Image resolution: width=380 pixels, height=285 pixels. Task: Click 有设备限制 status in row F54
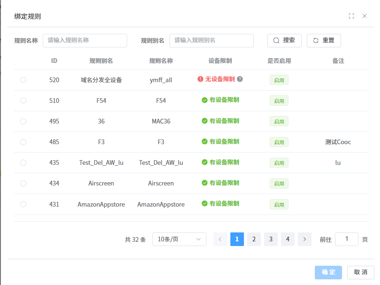[224, 100]
